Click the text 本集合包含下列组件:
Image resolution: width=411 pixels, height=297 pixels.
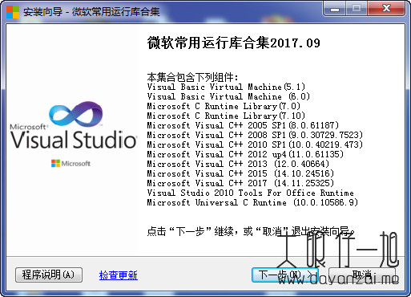click(192, 77)
